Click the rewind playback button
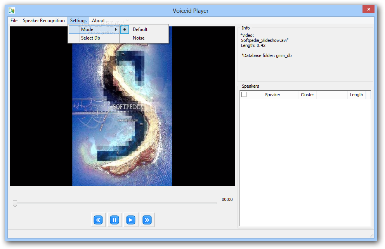Image resolution: width=385 pixels, height=249 pixels. pyautogui.click(x=98, y=220)
